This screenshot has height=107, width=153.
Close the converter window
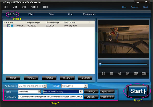tap(146, 2)
